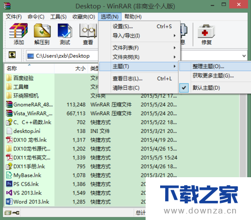The height and width of the screenshot is (220, 251).
Task: Choose 查看日志(L)... menu entry
Action: pyautogui.click(x=139, y=79)
